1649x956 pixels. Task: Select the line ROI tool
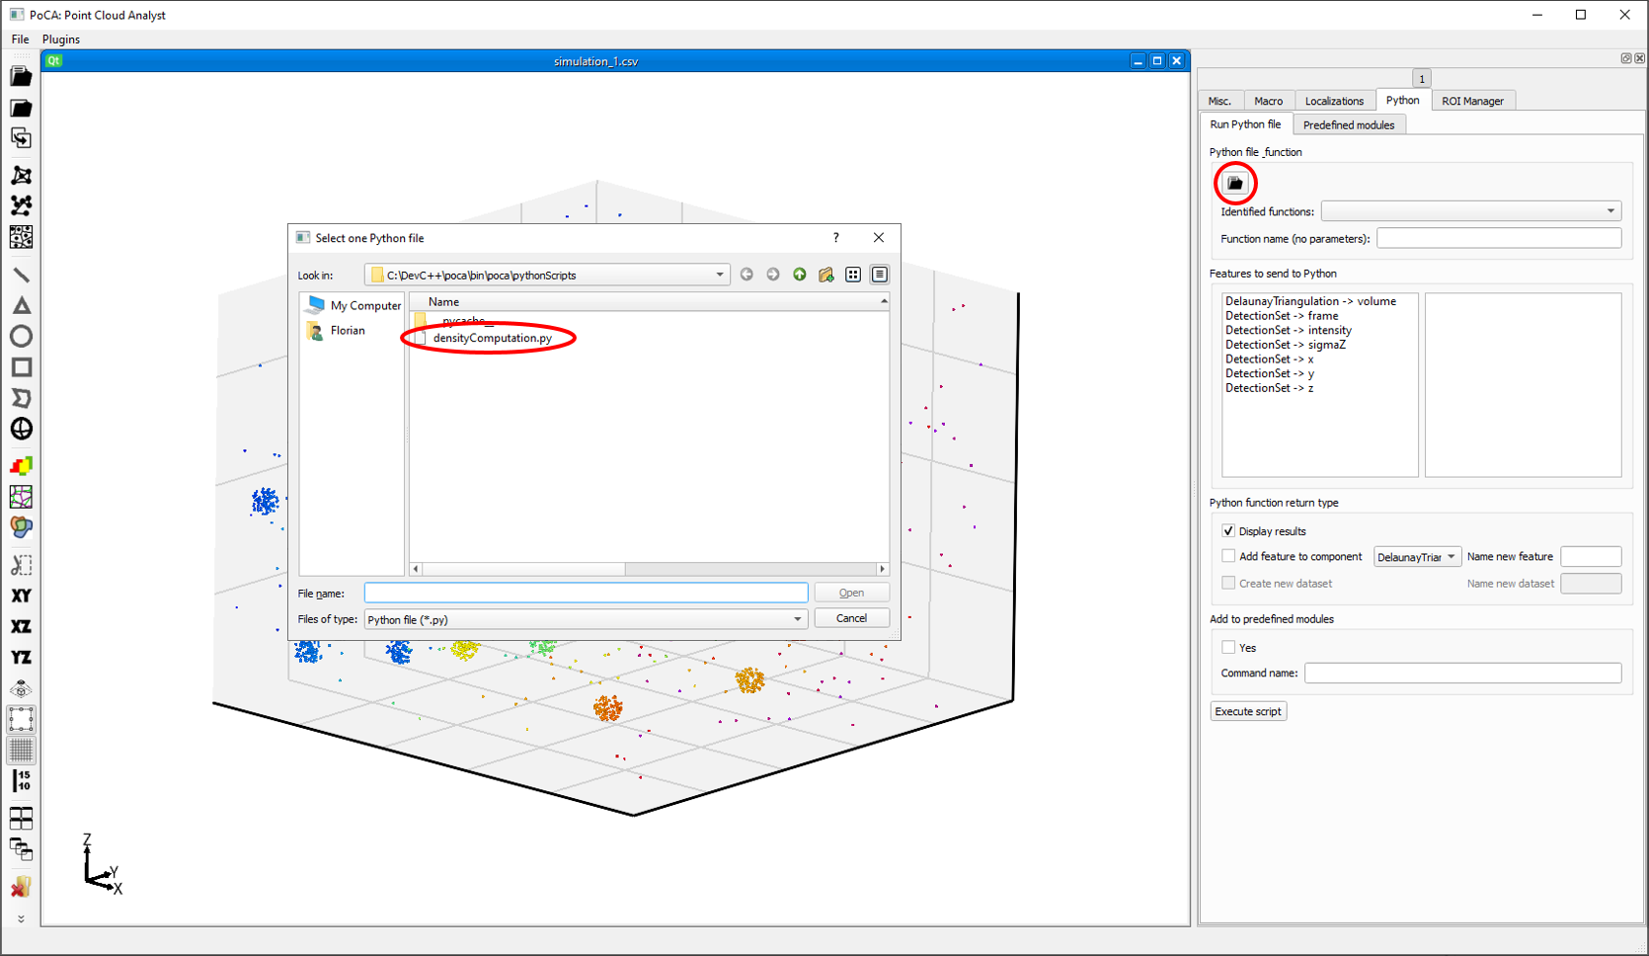coord(21,275)
